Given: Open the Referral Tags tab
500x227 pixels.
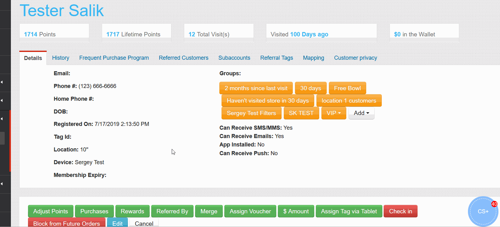Looking at the screenshot, I should [277, 58].
